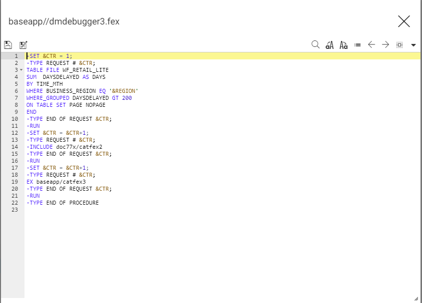Open search with the magnifying glass icon

pyautogui.click(x=316, y=44)
